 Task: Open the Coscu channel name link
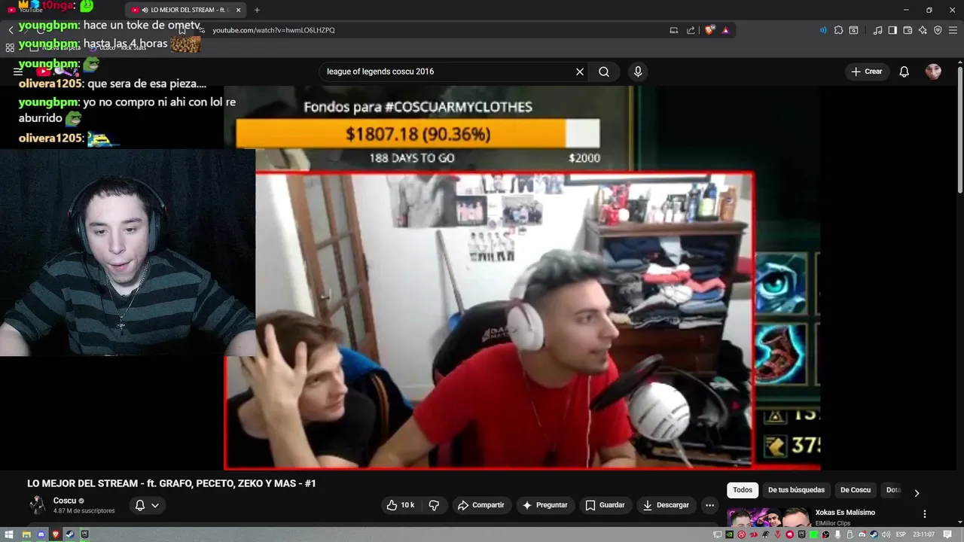click(65, 501)
